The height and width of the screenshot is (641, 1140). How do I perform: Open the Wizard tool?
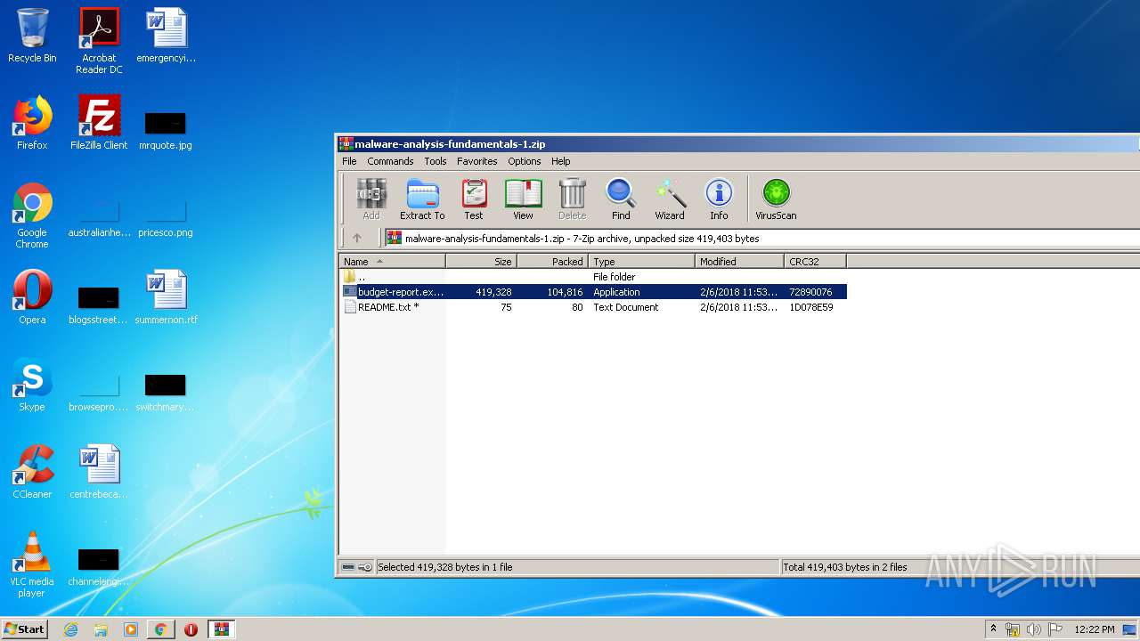670,199
